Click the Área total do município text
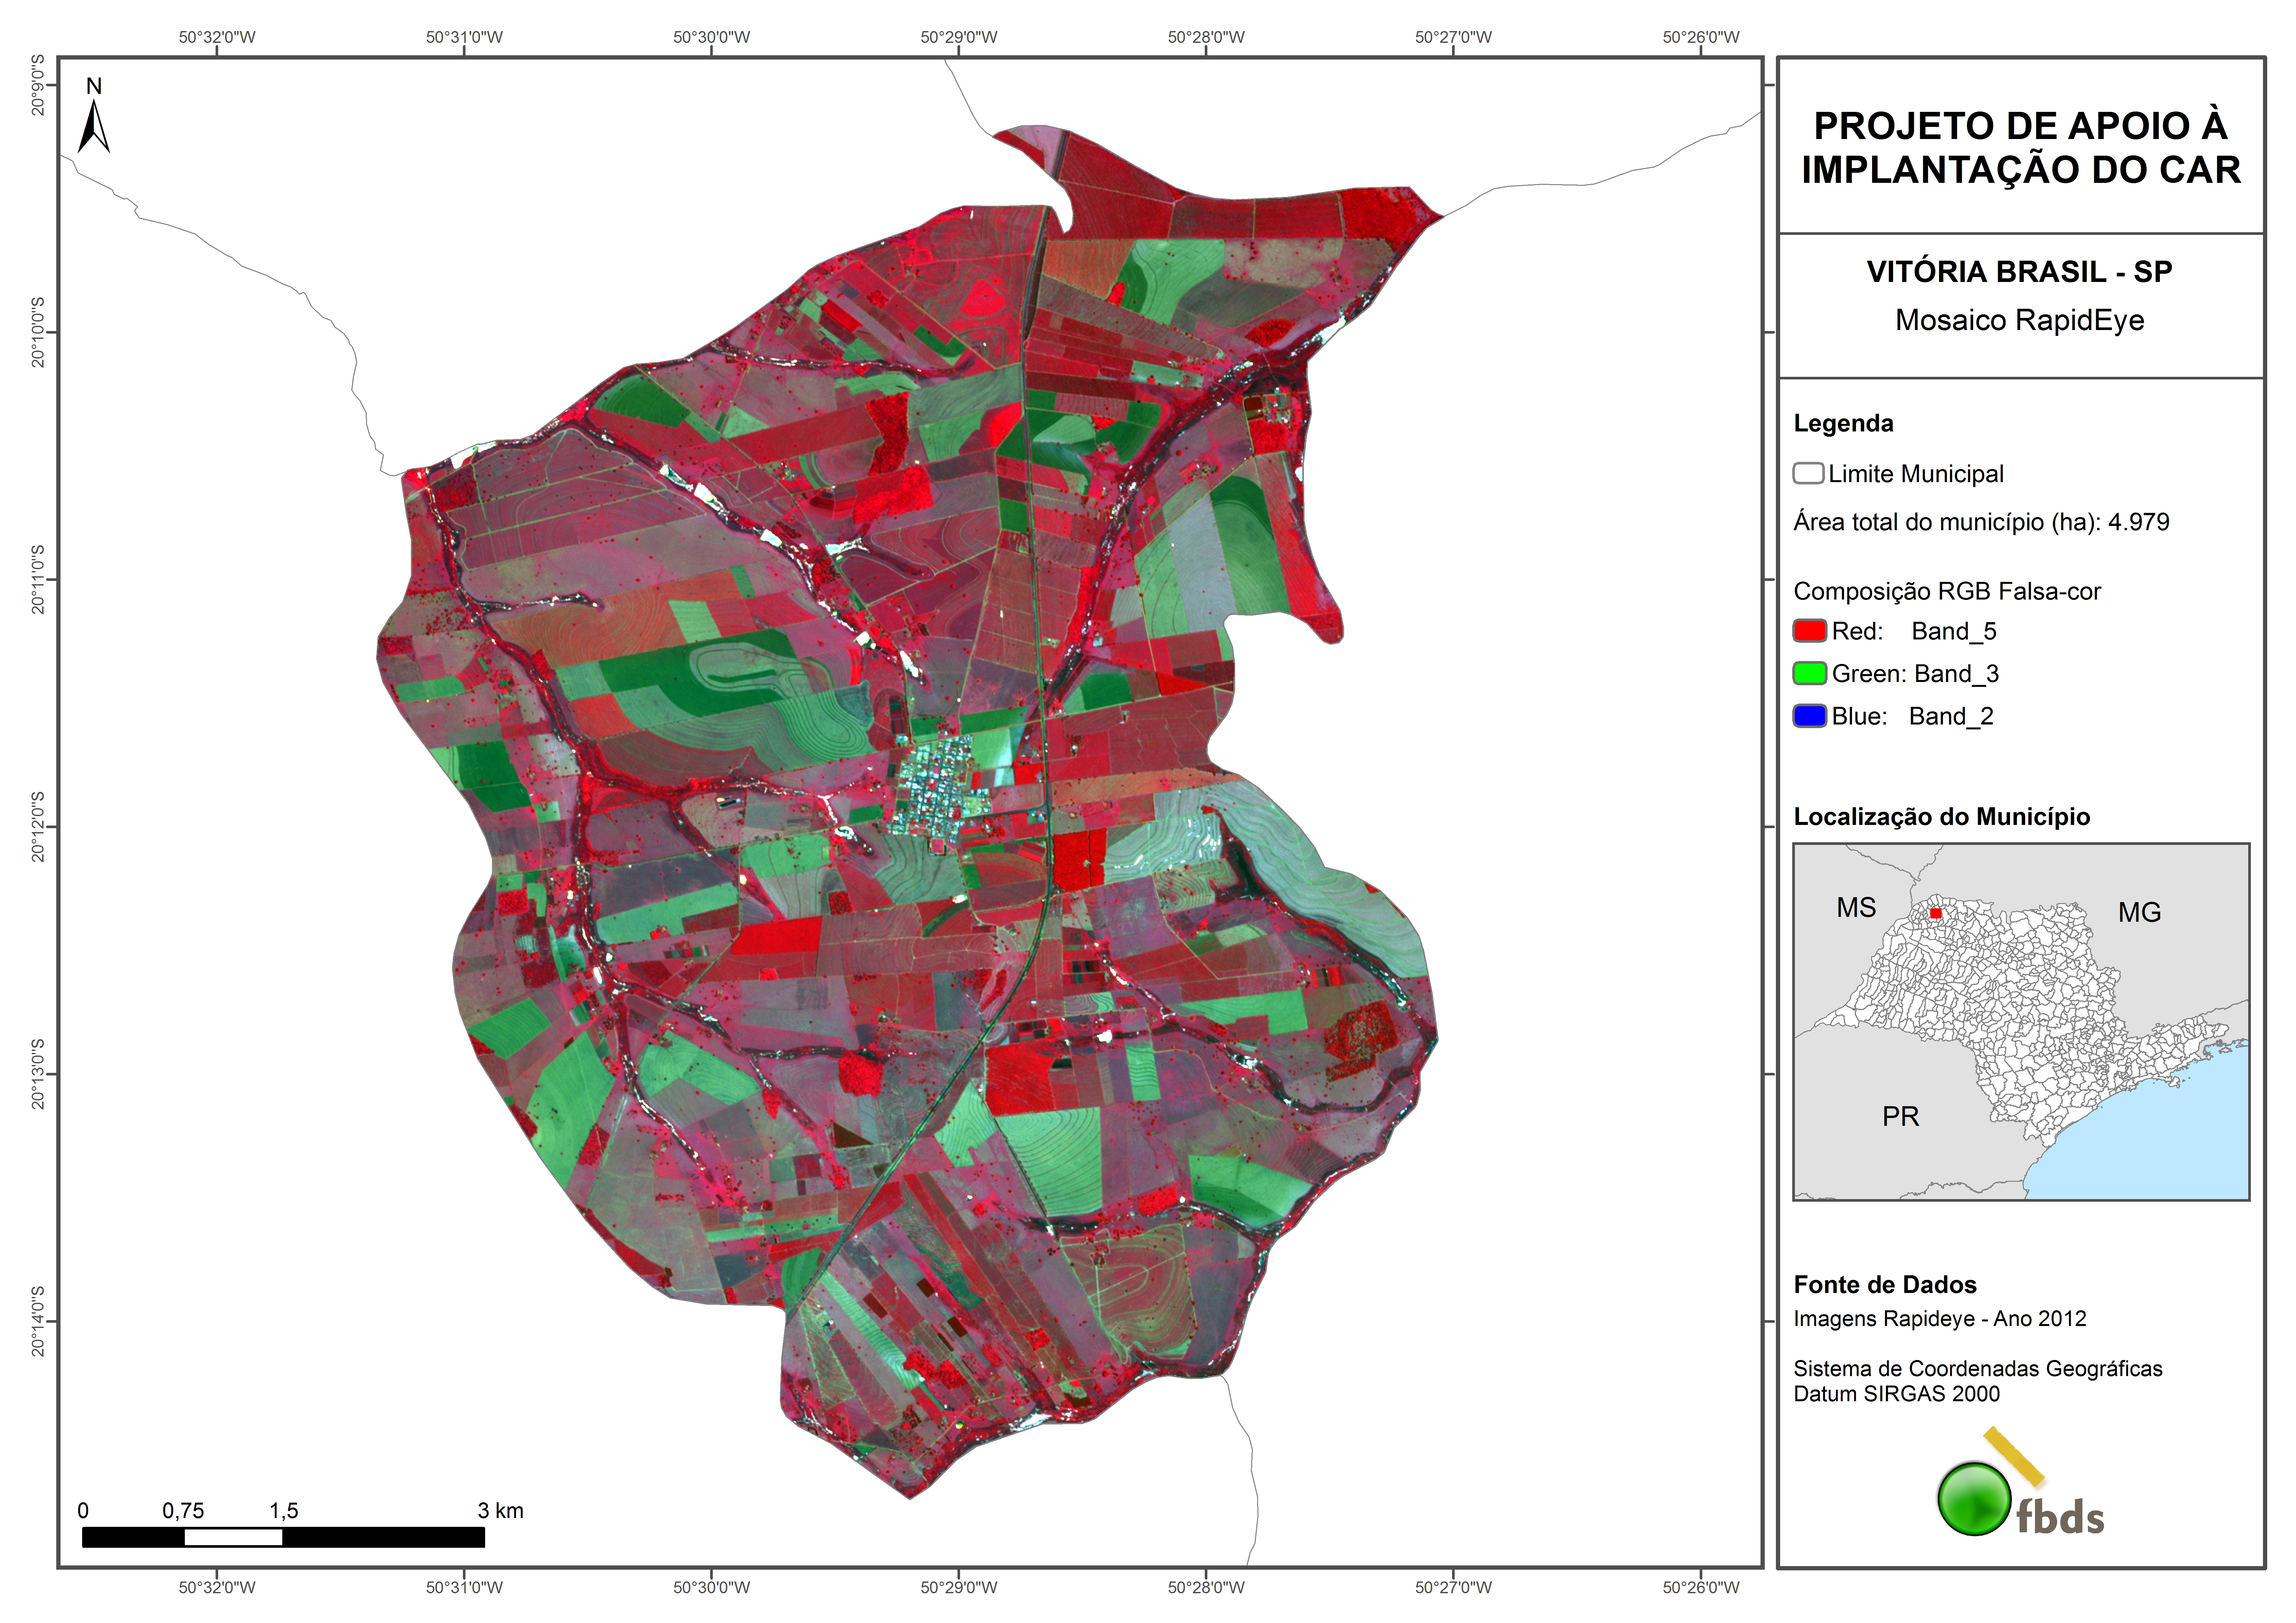 pyautogui.click(x=1981, y=522)
